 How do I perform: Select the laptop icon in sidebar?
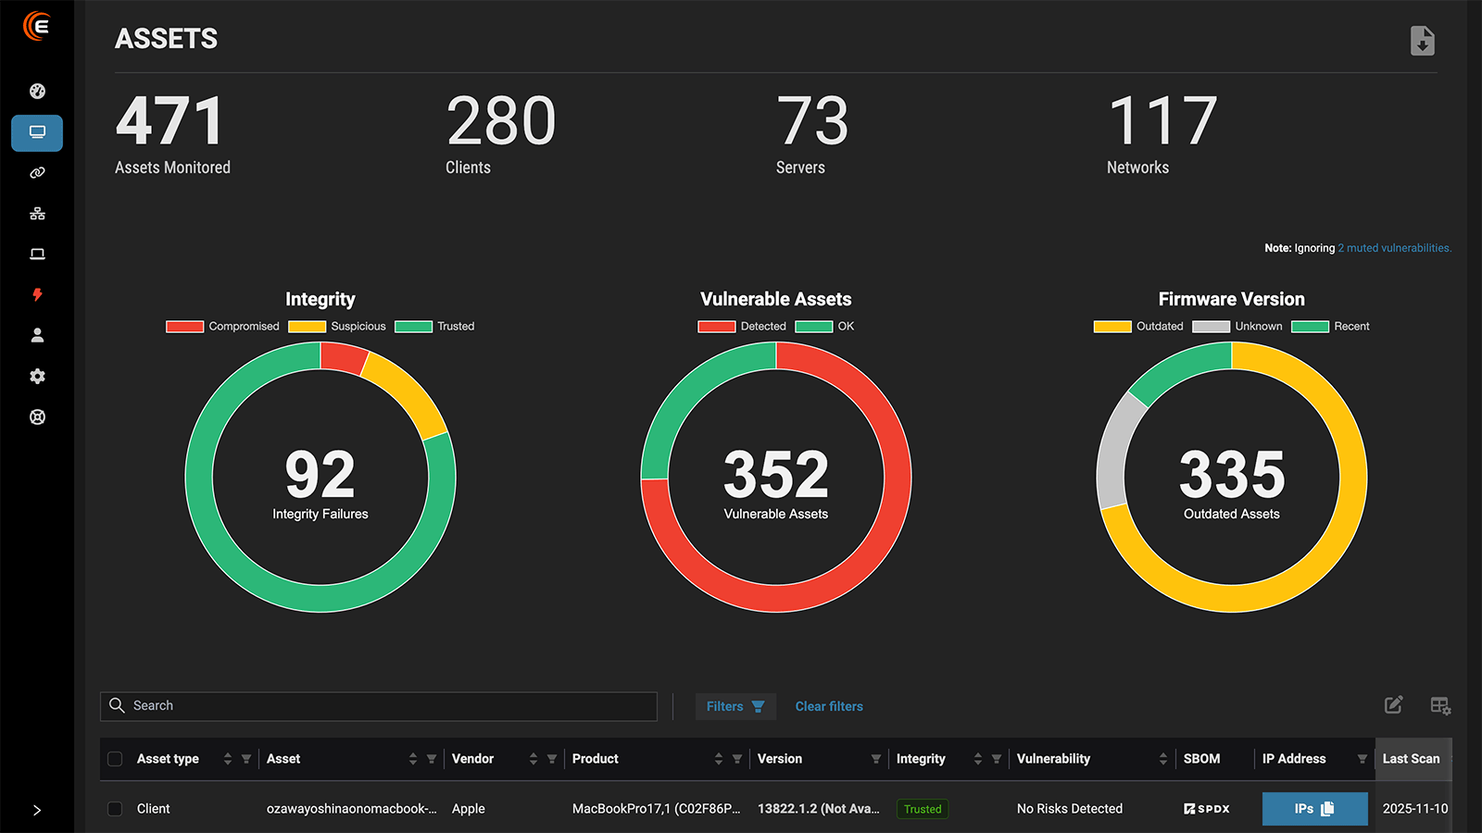point(37,255)
